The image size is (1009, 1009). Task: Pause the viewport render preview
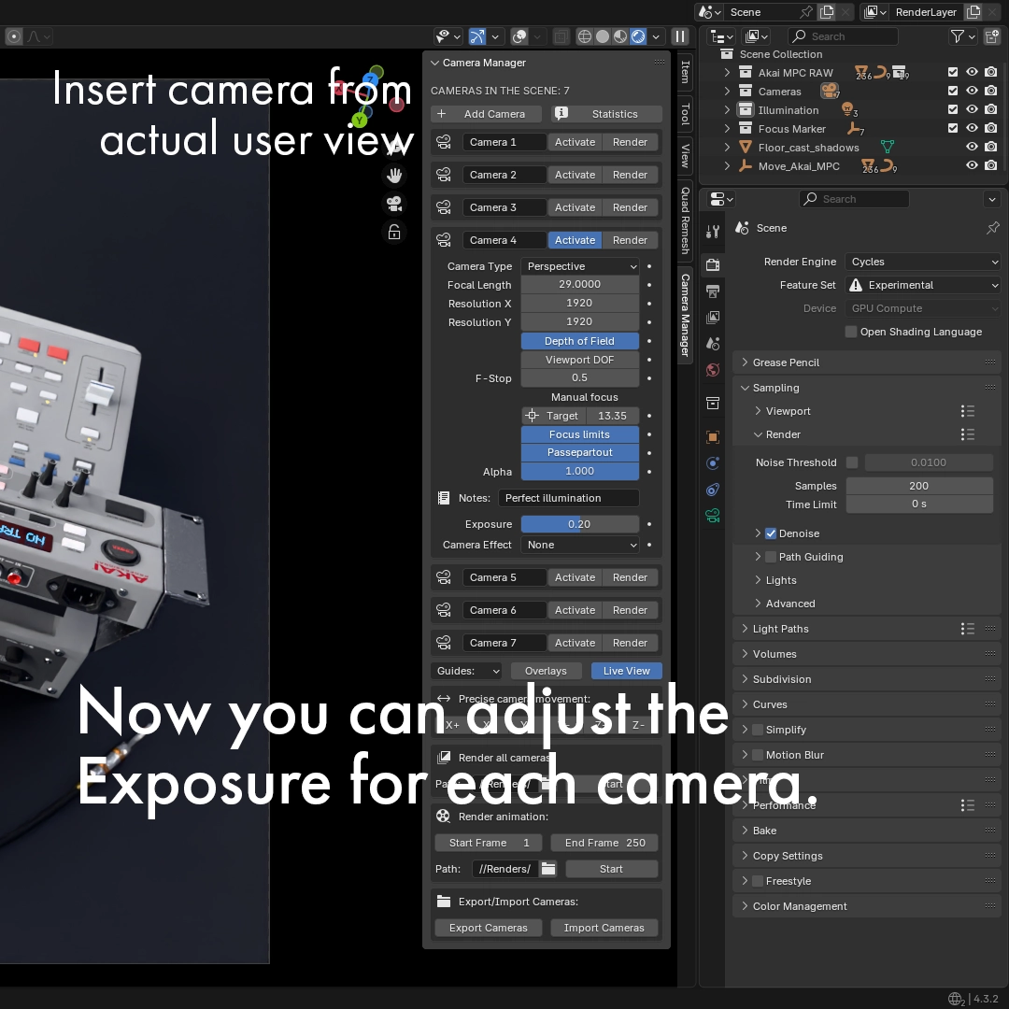tap(679, 36)
